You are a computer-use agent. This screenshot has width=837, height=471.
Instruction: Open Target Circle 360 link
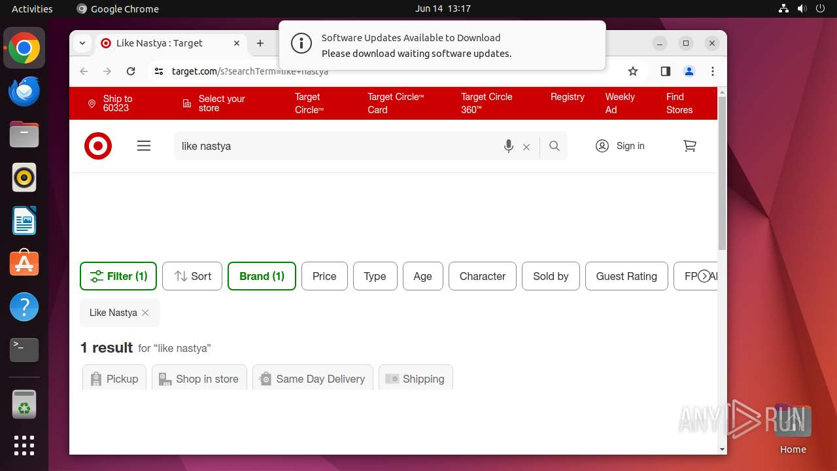click(x=487, y=103)
